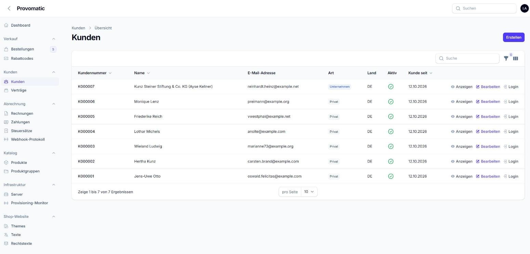Collapse the Verkauf sidebar group
The width and height of the screenshot is (530, 254).
(54, 39)
